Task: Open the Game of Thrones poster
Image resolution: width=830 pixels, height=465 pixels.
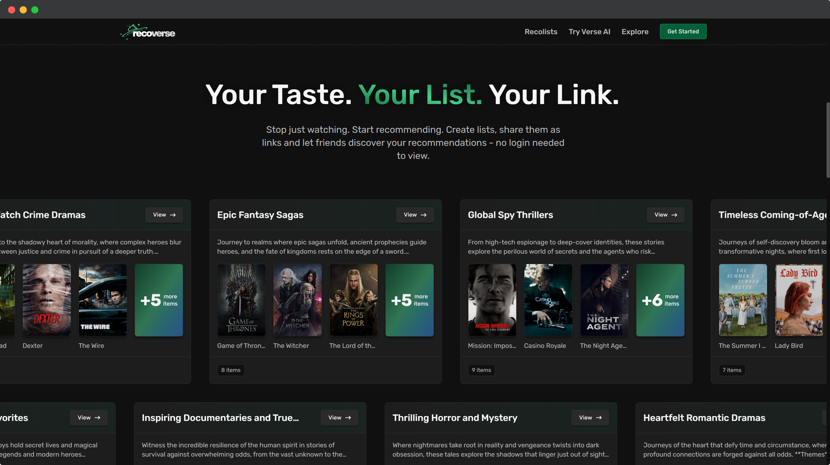Action: [x=241, y=300]
